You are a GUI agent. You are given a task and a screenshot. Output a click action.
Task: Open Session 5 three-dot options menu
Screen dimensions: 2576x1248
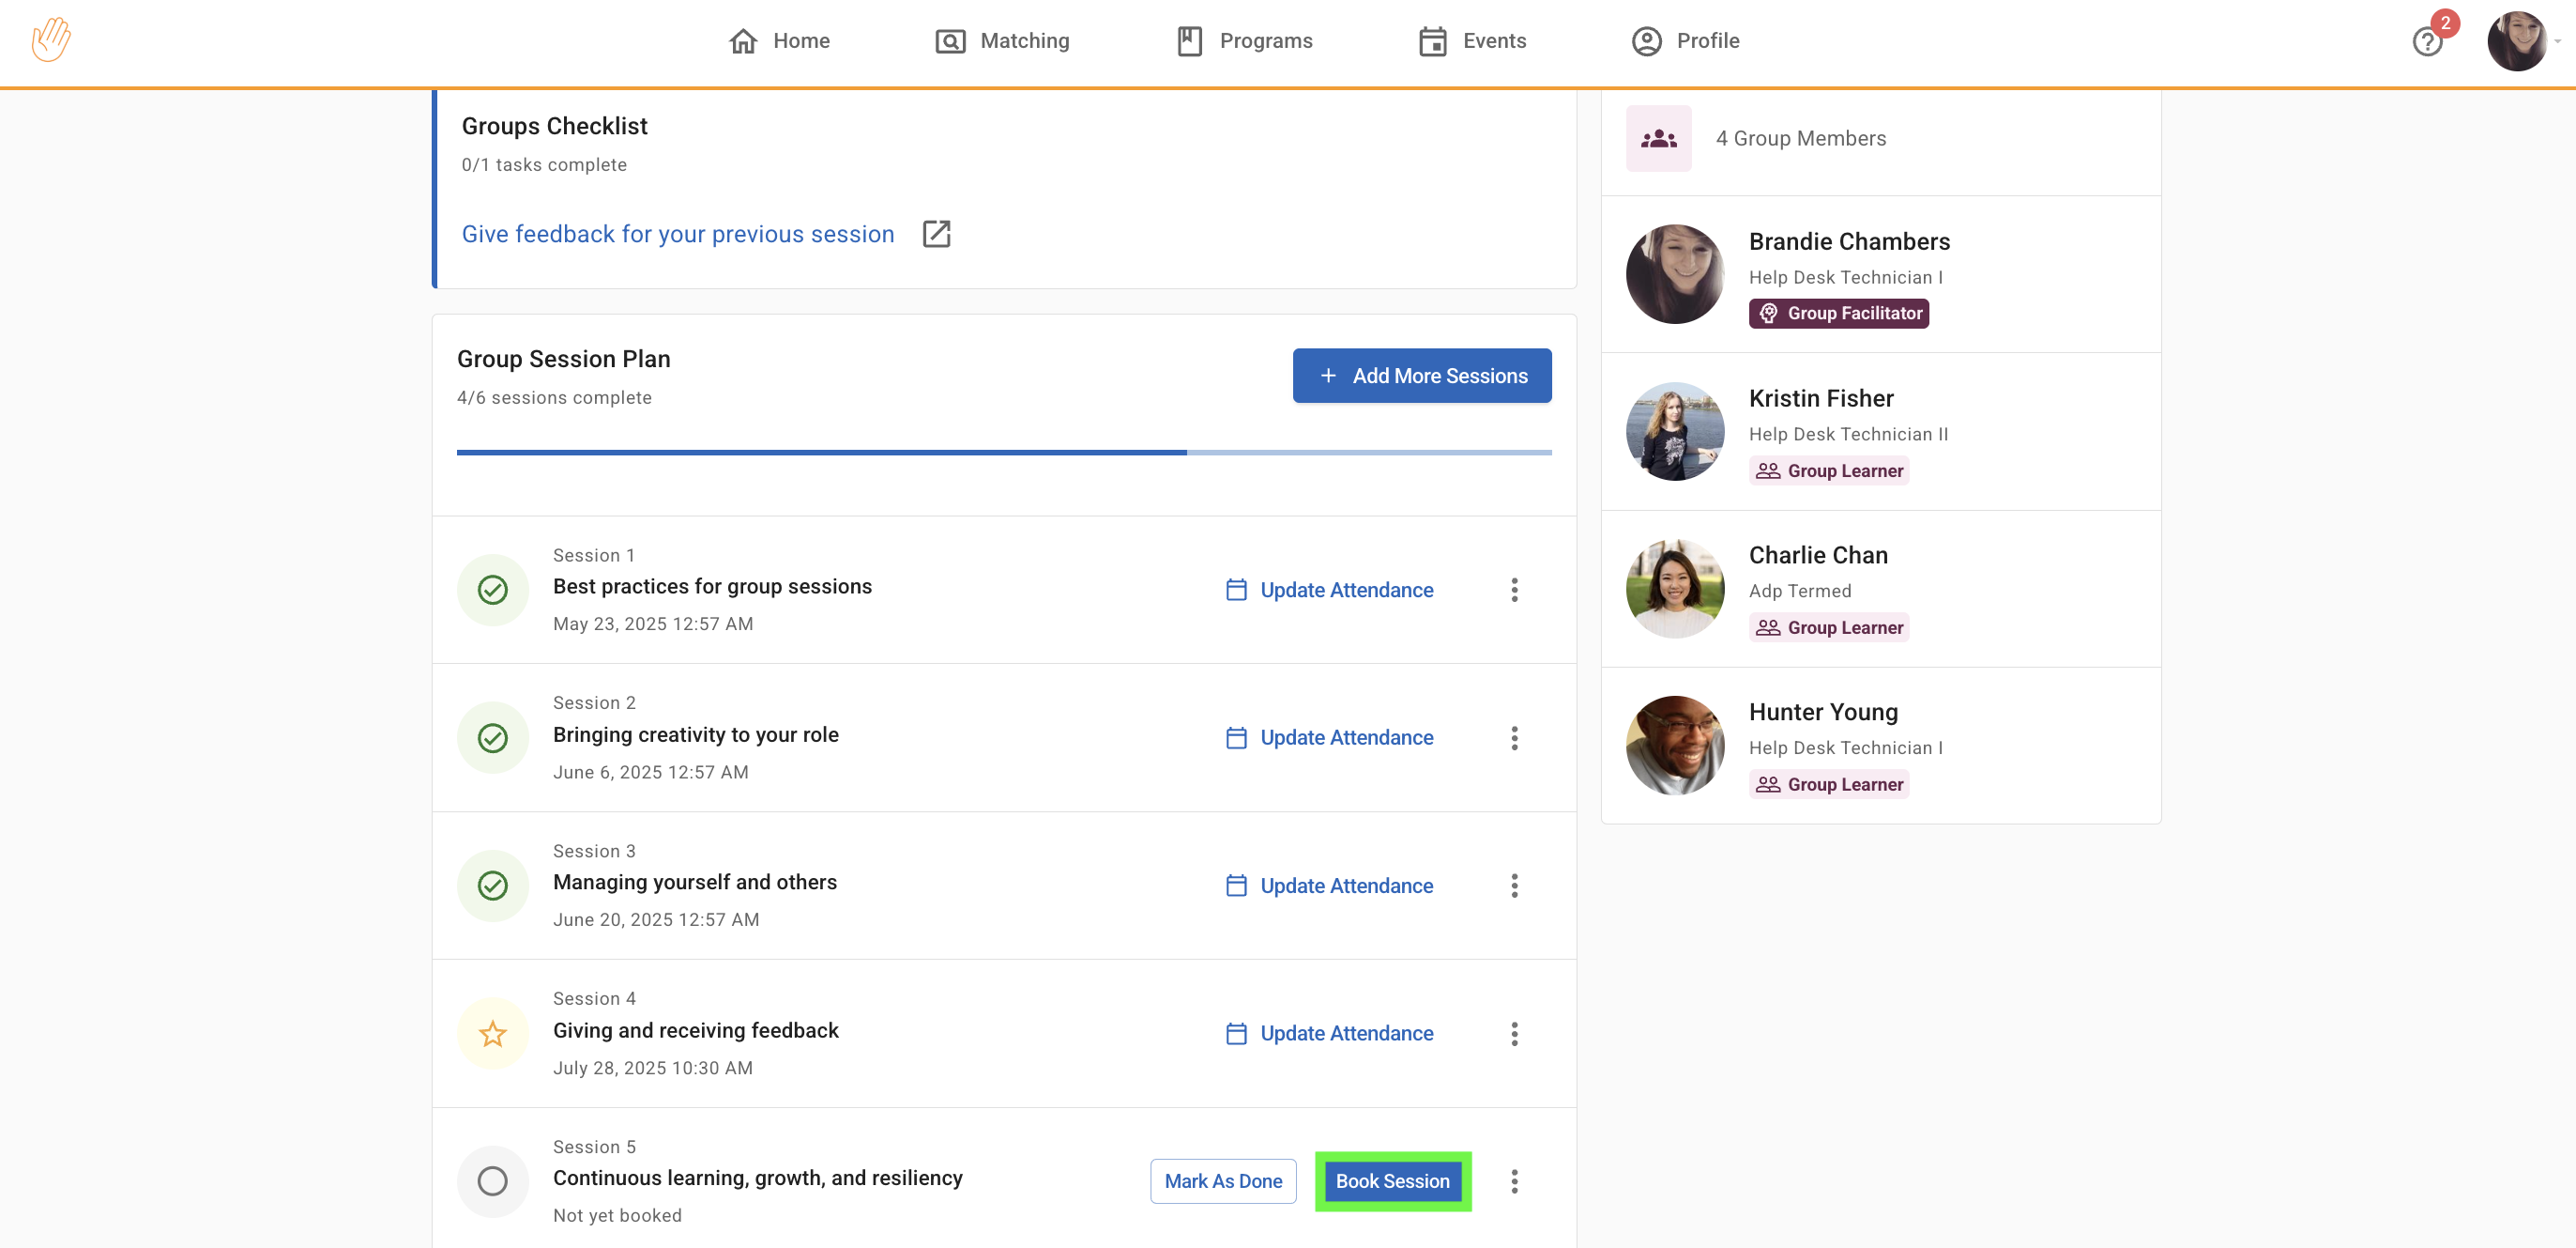coord(1514,1181)
